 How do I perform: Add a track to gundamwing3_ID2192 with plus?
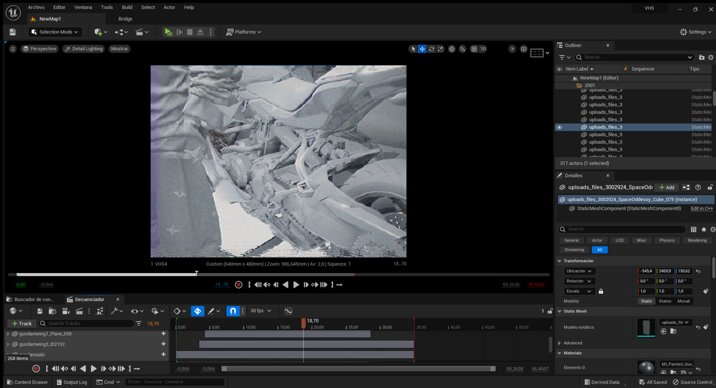(163, 344)
